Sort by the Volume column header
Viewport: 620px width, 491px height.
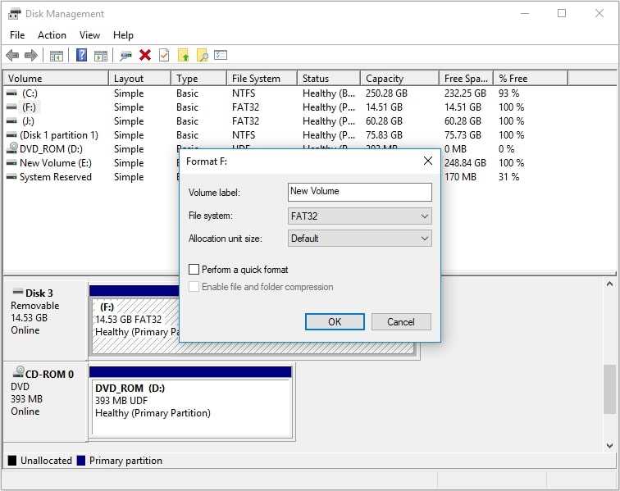pos(56,78)
